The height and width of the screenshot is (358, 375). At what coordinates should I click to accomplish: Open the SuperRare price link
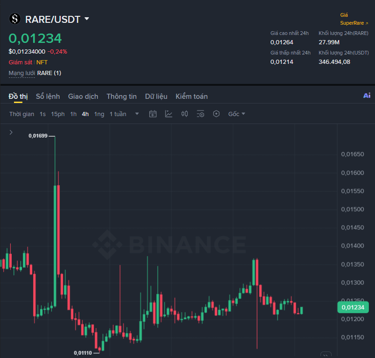click(x=354, y=19)
